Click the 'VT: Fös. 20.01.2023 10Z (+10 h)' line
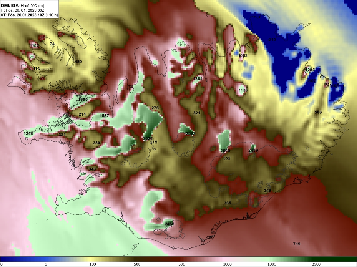This screenshot has width=357, height=267. [29, 15]
